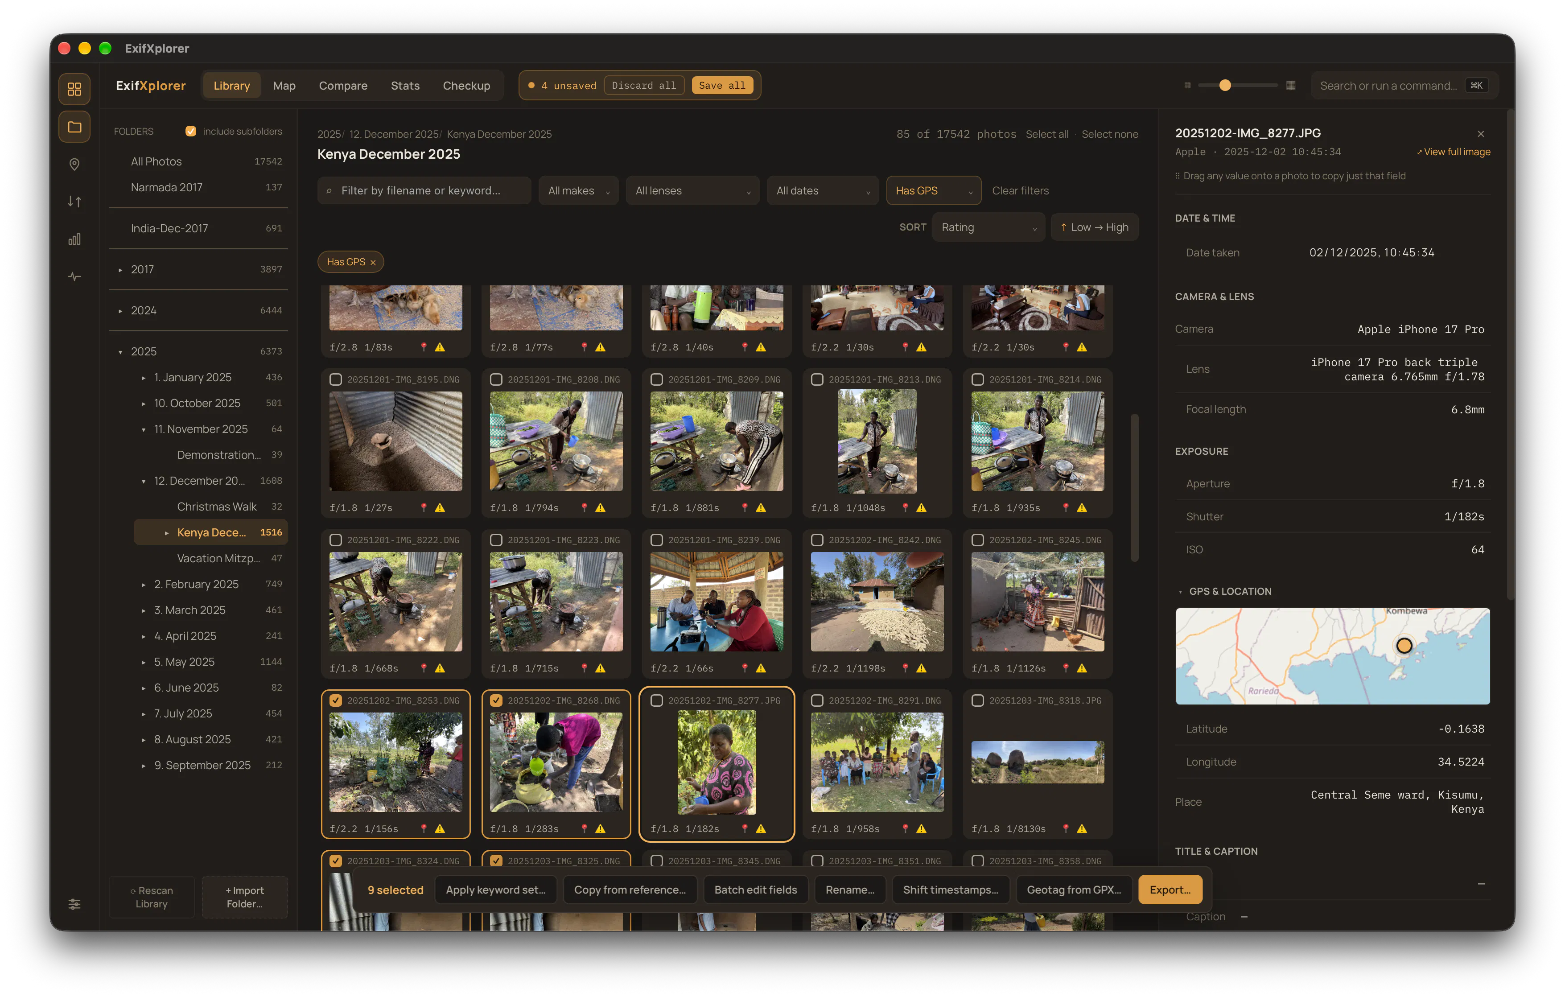Switch to the Compare tab
Viewport: 1565px width, 997px height.
coord(342,85)
